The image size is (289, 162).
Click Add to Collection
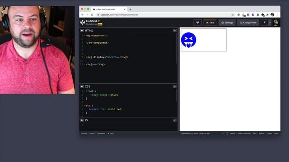coord(244,134)
